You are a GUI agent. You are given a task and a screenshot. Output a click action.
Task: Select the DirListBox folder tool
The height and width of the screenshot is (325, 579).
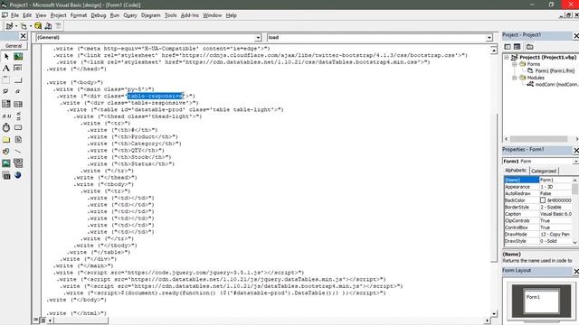point(6,139)
